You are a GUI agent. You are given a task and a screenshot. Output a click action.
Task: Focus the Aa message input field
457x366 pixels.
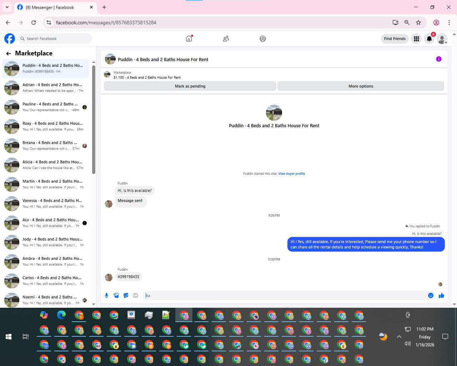point(284,296)
